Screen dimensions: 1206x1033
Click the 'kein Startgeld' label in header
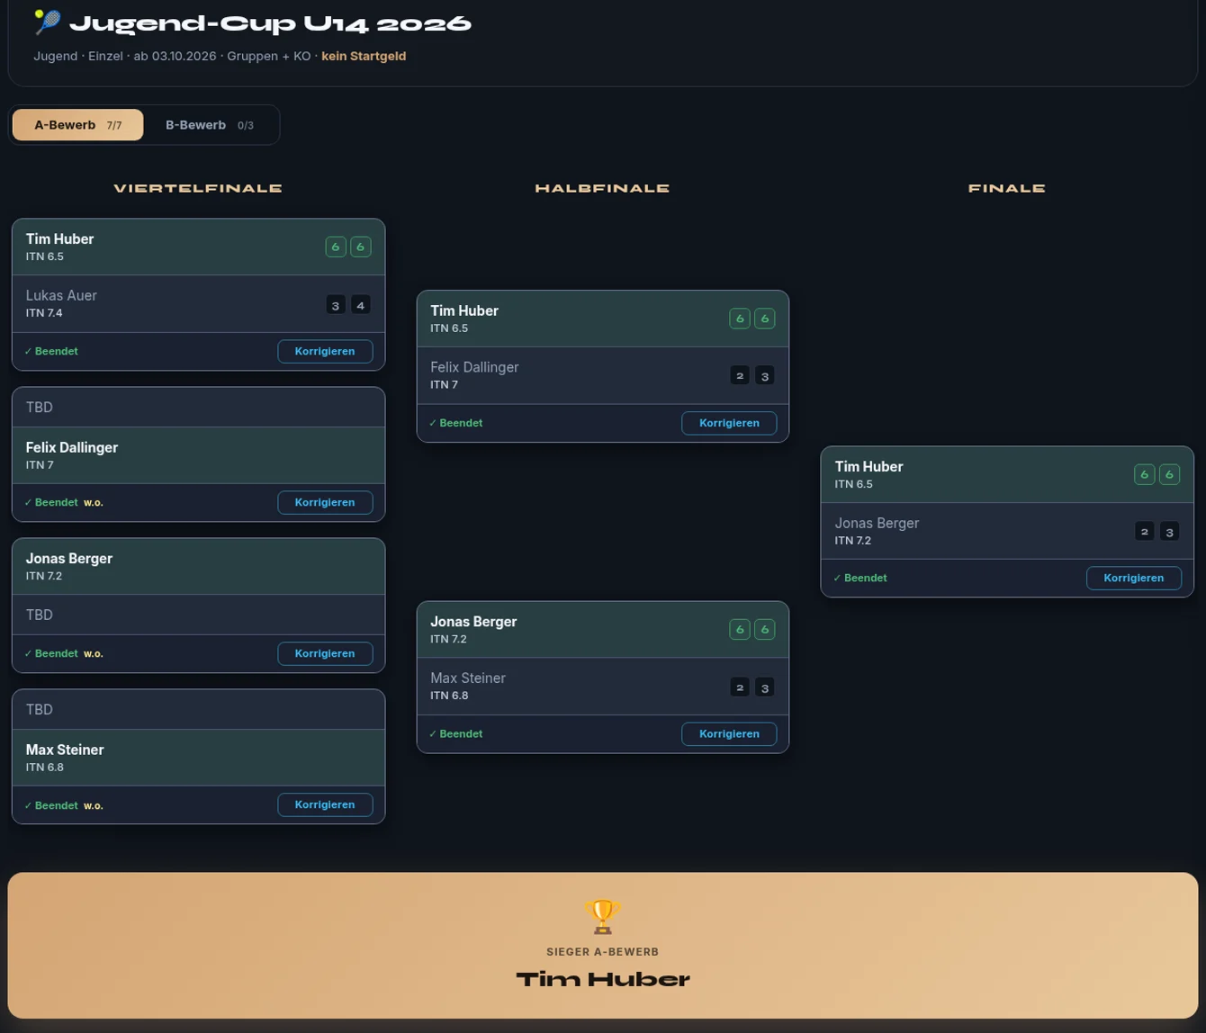click(x=364, y=56)
